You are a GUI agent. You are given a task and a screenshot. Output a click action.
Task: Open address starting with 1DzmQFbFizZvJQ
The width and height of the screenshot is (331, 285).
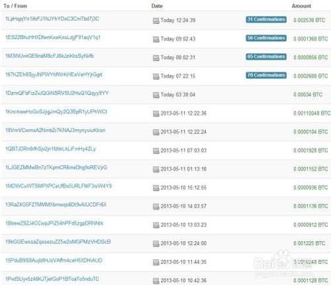click(57, 93)
